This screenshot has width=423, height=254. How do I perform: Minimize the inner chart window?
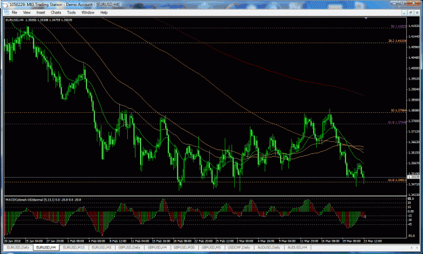click(404, 13)
